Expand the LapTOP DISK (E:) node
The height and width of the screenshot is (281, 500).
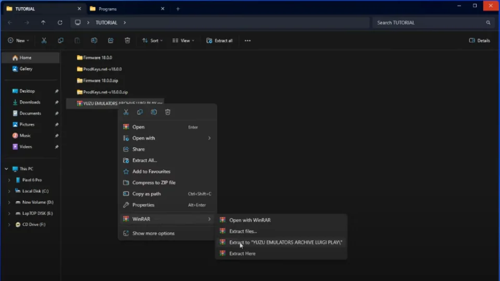point(9,213)
